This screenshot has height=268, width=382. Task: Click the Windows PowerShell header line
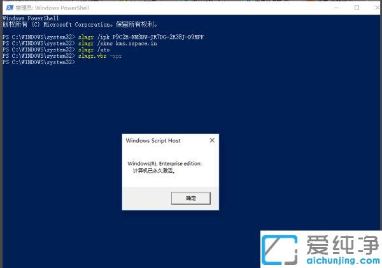tap(31, 18)
